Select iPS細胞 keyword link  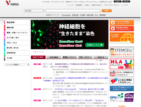click(82, 15)
